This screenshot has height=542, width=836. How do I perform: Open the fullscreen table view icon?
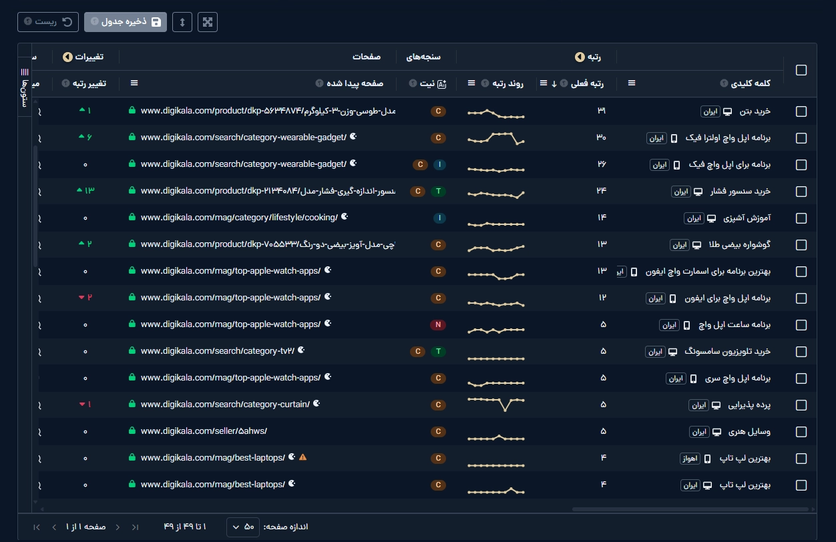[x=208, y=22]
